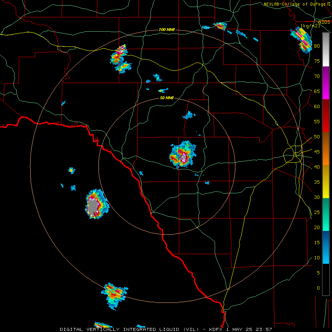This screenshot has width=332, height=332.
Task: Pick the blue band on the color scale
Action: [x=326, y=247]
